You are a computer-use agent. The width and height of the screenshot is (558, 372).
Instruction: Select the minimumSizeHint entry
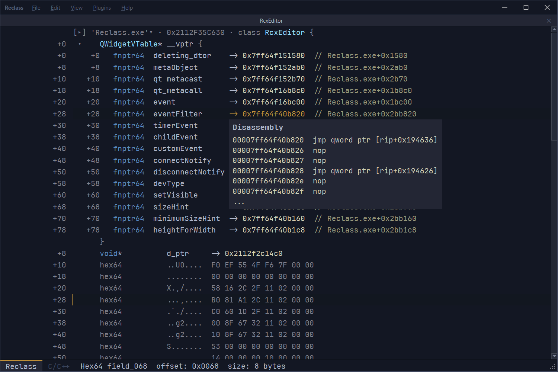coord(186,219)
